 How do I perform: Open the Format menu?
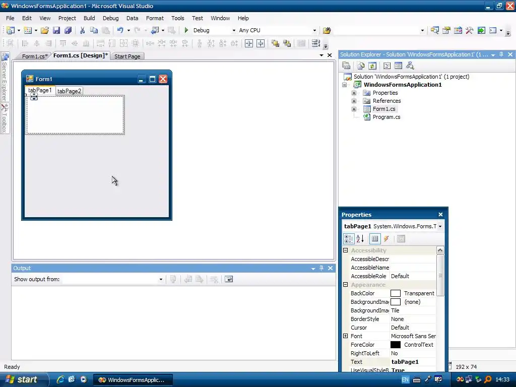tap(155, 18)
